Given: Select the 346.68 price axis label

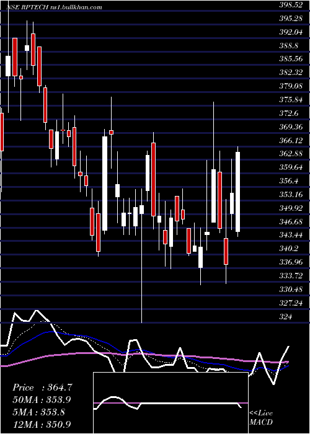Looking at the screenshot, I should [x=291, y=222].
